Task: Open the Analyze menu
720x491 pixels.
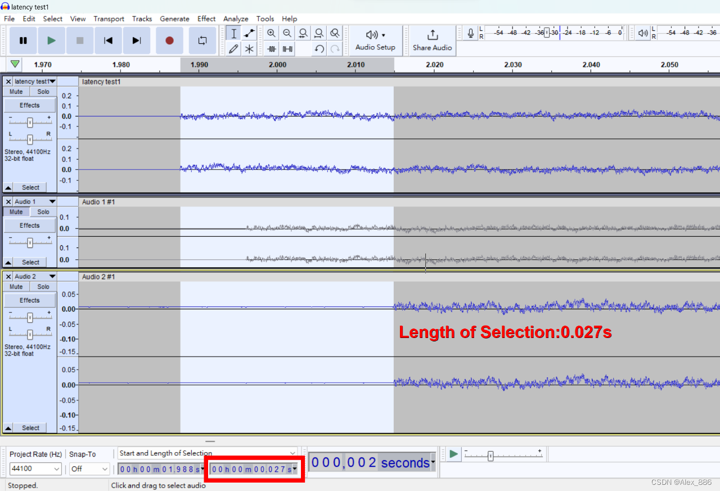Action: [235, 19]
